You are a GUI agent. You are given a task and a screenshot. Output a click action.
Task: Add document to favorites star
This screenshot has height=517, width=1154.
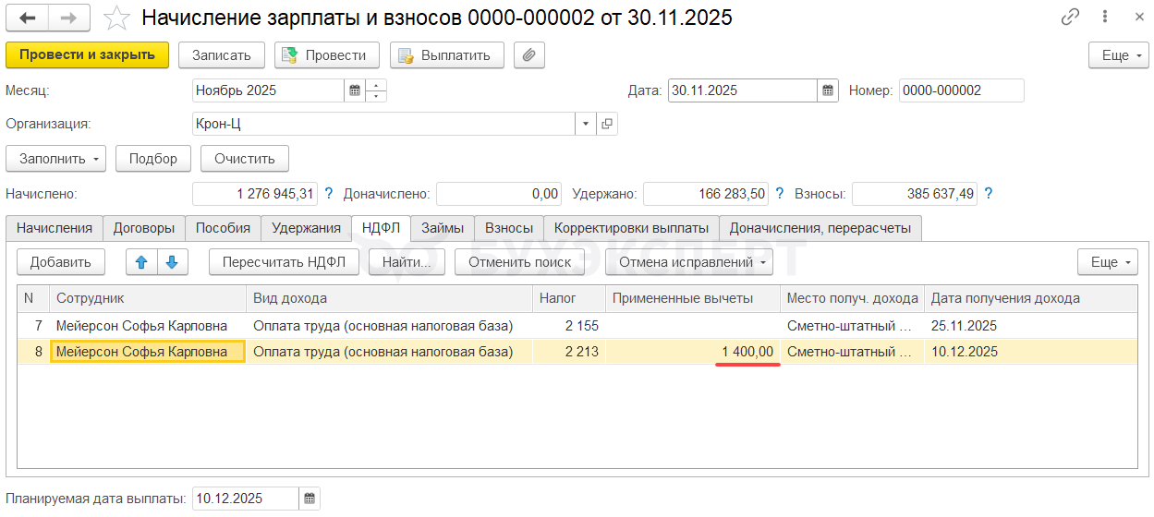[x=117, y=18]
